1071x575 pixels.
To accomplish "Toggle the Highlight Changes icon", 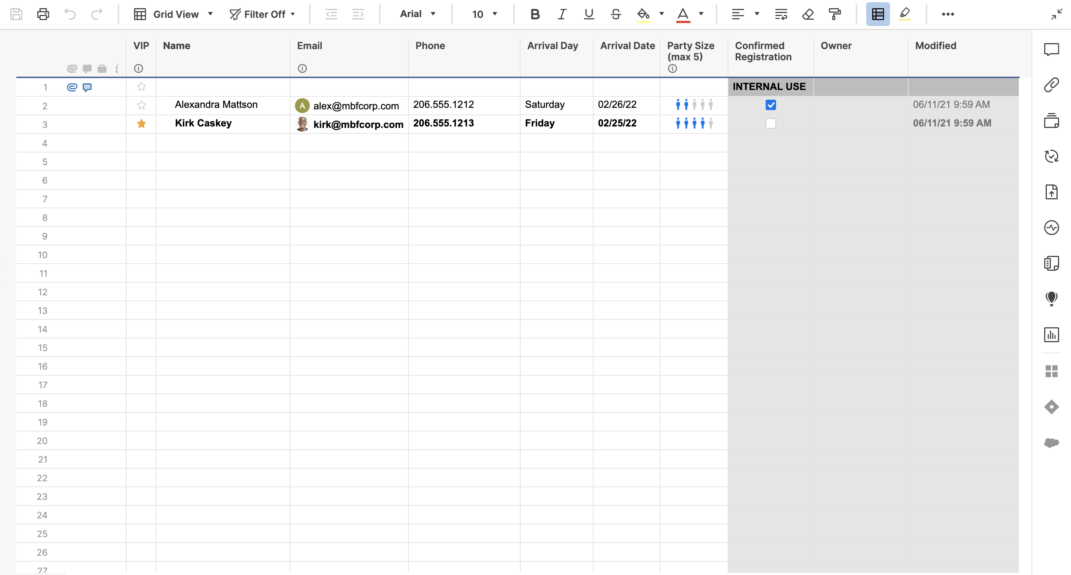I will (x=905, y=14).
